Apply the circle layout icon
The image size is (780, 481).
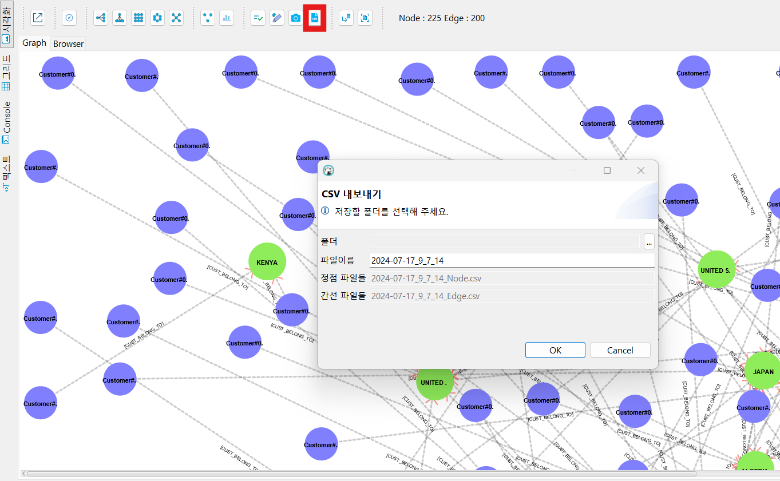[x=157, y=18]
